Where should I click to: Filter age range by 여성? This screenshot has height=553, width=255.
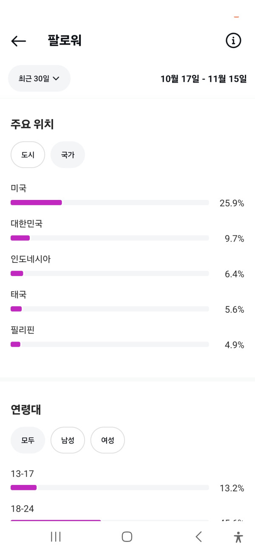108,440
